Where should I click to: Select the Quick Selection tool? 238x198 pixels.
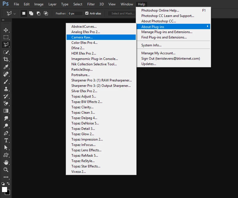pos(6,52)
